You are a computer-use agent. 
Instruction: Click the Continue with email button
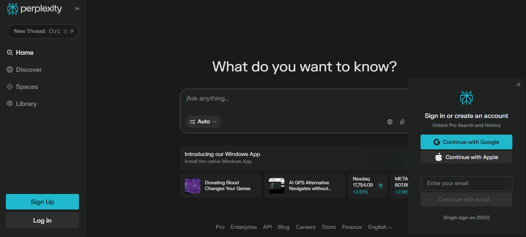click(x=466, y=199)
